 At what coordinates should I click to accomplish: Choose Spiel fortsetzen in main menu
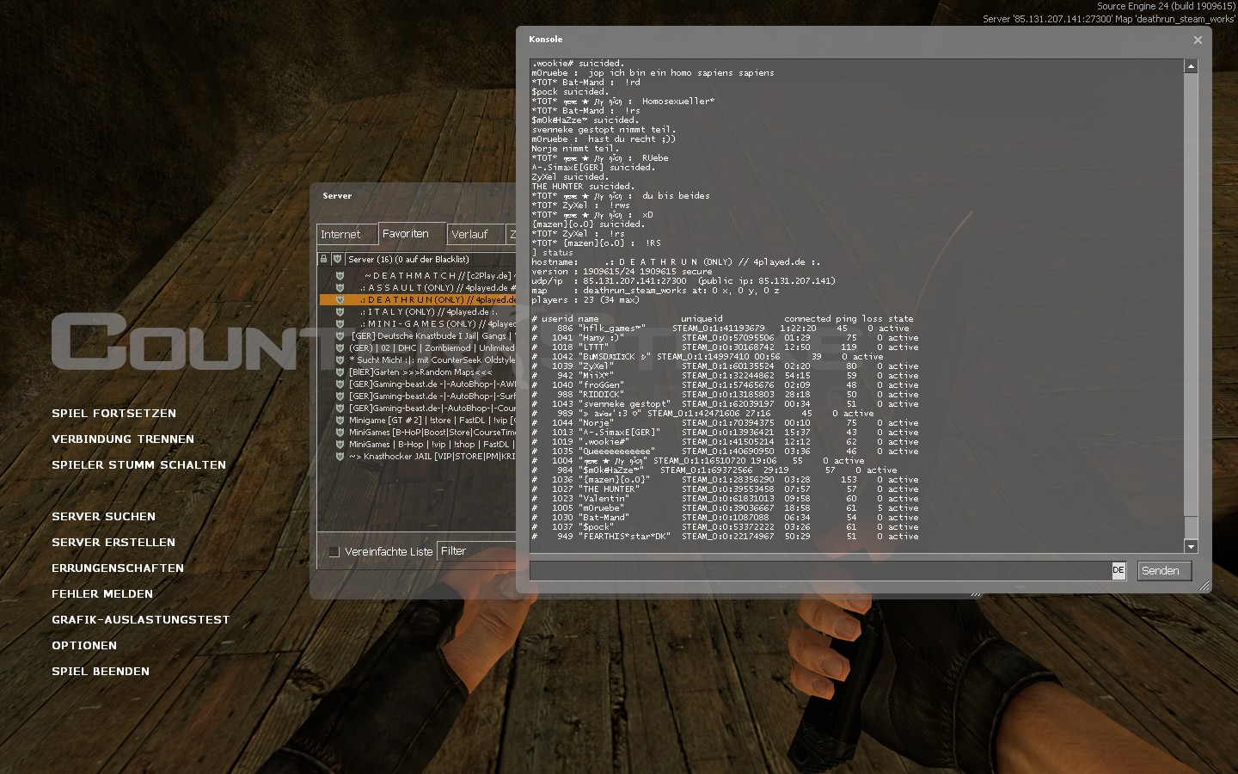click(113, 414)
